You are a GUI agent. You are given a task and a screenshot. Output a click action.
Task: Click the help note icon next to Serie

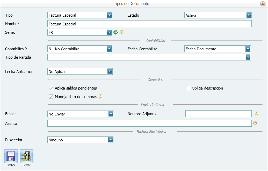[x=122, y=32]
